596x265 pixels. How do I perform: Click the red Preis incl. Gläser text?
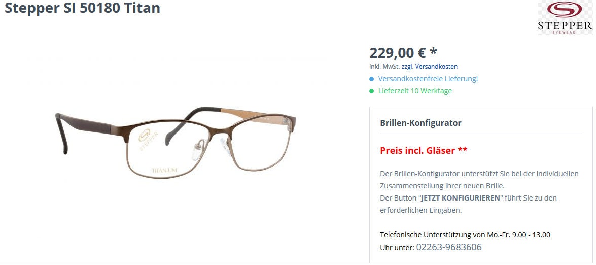(x=424, y=151)
